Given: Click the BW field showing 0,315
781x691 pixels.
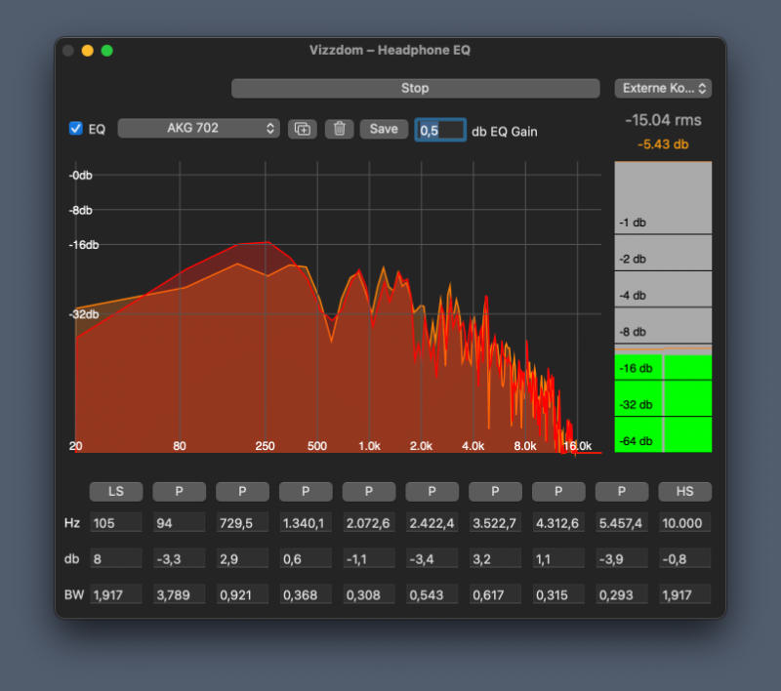Looking at the screenshot, I should [x=558, y=594].
